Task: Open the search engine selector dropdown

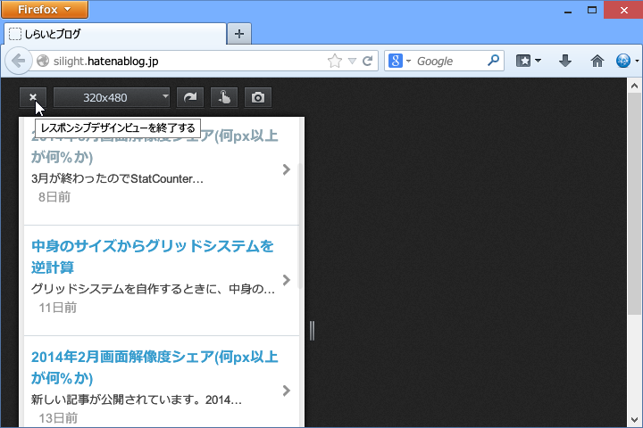Action: [x=399, y=61]
